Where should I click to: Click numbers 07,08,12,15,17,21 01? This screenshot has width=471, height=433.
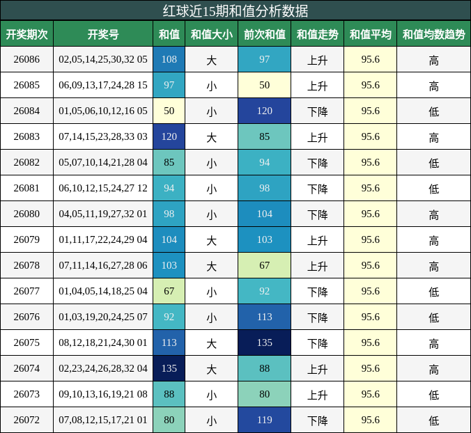(x=103, y=420)
